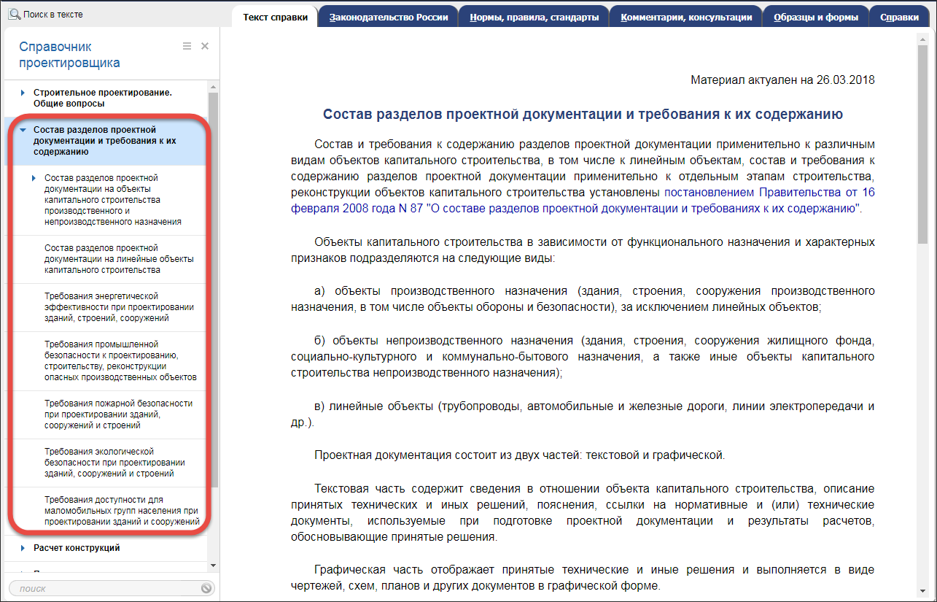Viewport: 937px width, 602px height.
Task: Clear the sidebar search field icon
Action: pos(206,588)
